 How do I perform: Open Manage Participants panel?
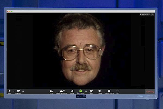(61, 91)
